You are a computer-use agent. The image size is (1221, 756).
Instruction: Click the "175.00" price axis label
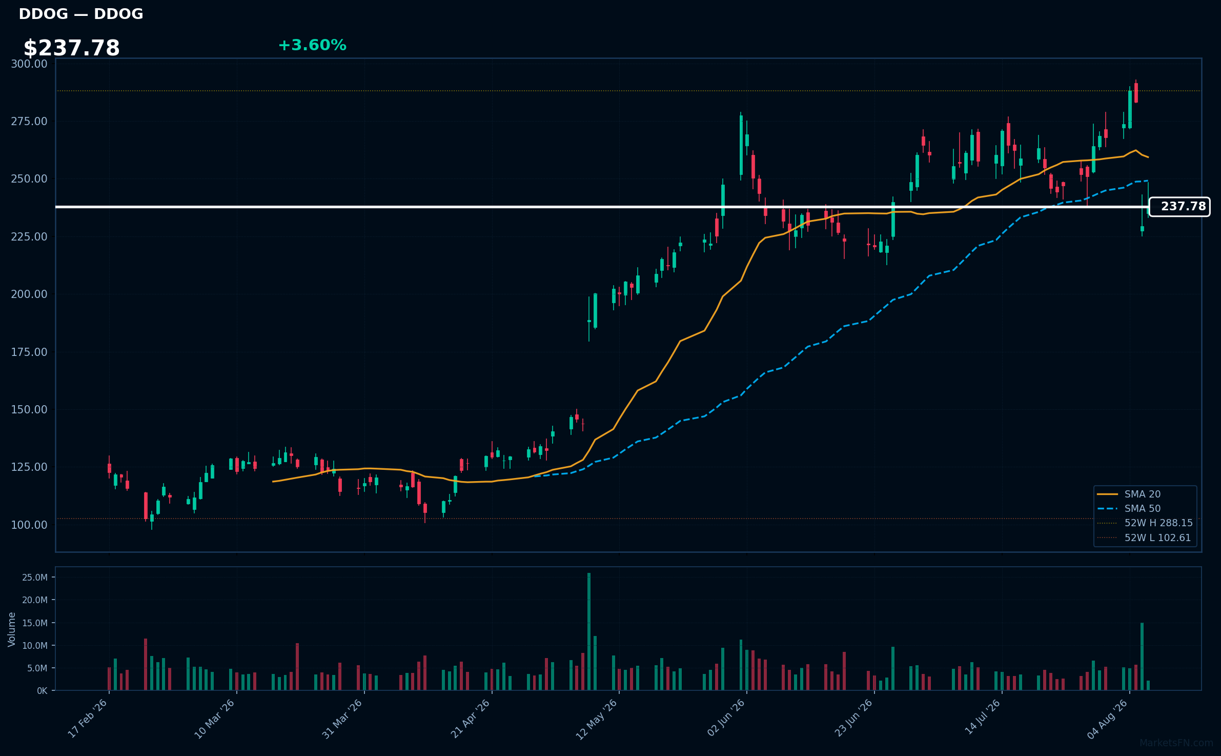[29, 352]
